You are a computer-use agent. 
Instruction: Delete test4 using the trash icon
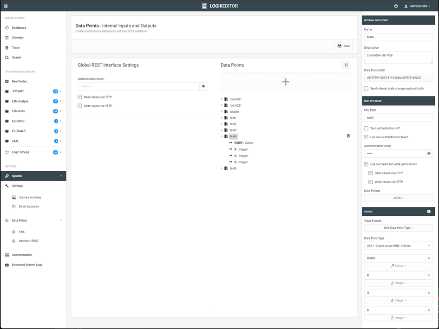coord(348,136)
